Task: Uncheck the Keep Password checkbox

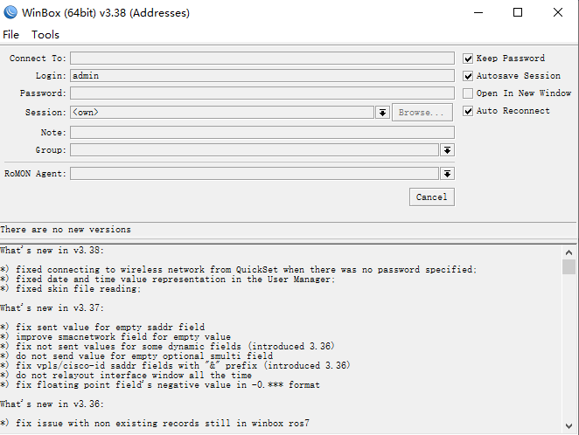Action: pyautogui.click(x=468, y=59)
